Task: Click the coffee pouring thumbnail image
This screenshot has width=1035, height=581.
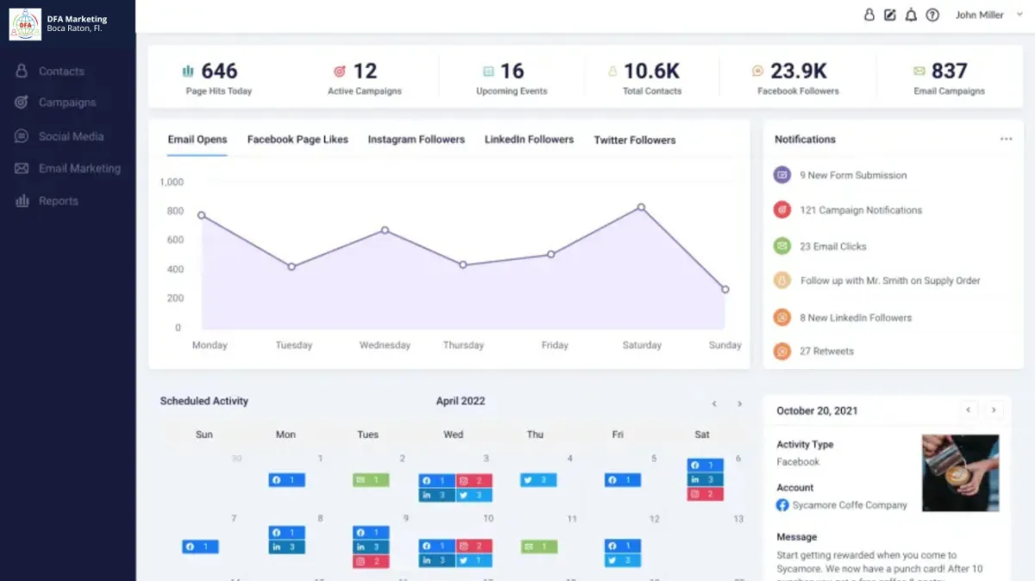Action: click(960, 473)
